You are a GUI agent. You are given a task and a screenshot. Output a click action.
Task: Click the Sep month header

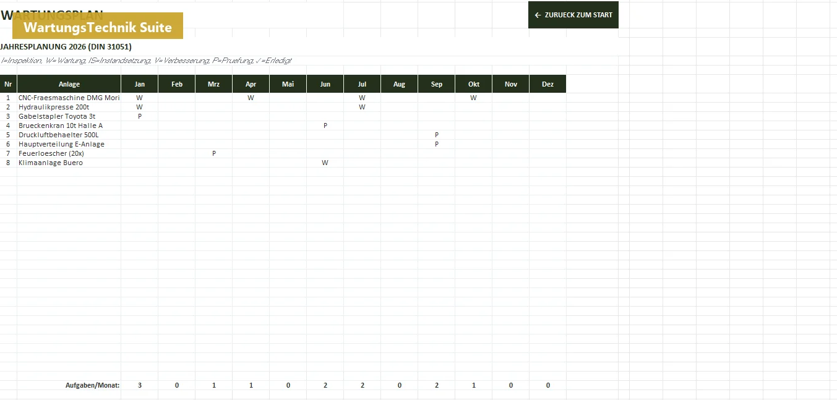coord(437,84)
